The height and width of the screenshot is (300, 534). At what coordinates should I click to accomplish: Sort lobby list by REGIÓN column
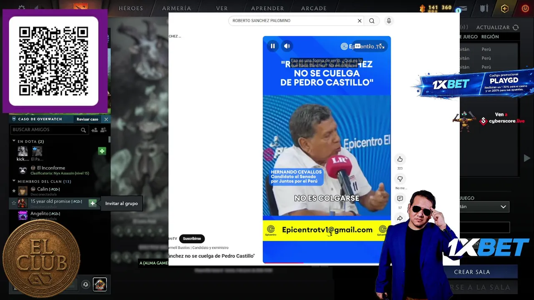point(490,37)
